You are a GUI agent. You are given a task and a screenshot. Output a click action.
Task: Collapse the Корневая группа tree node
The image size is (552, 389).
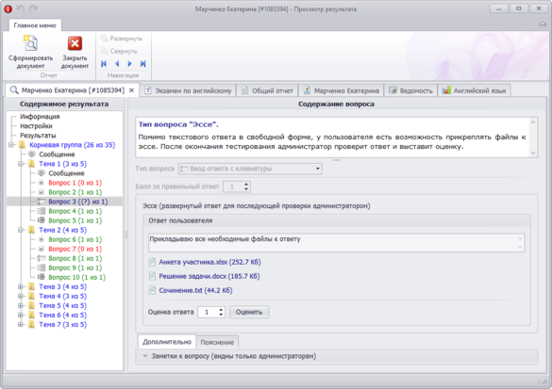click(11, 145)
